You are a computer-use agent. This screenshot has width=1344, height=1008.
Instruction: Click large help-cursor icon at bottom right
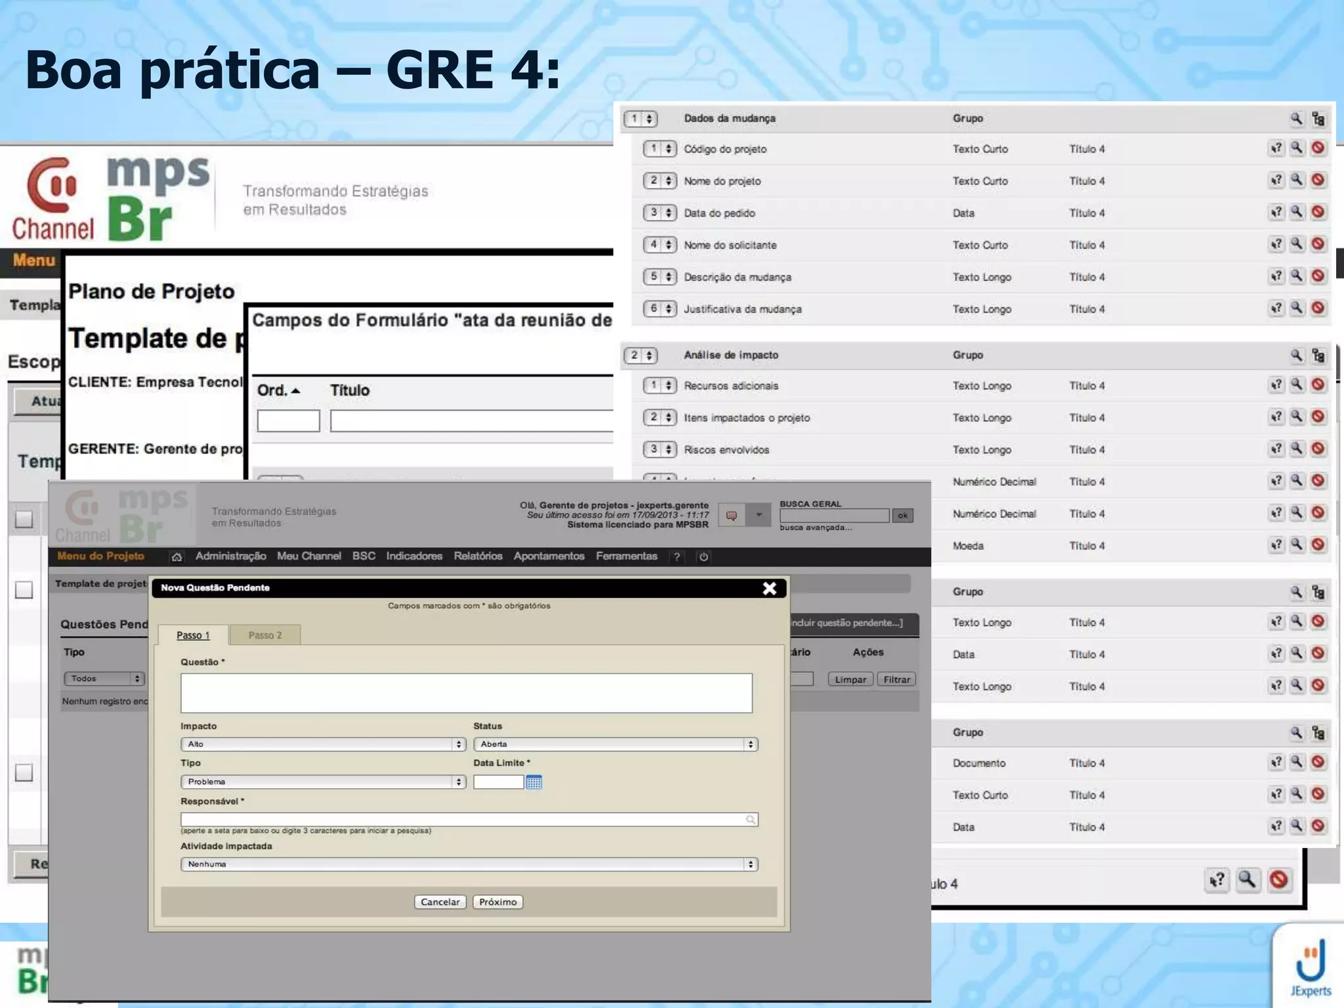point(1217,880)
